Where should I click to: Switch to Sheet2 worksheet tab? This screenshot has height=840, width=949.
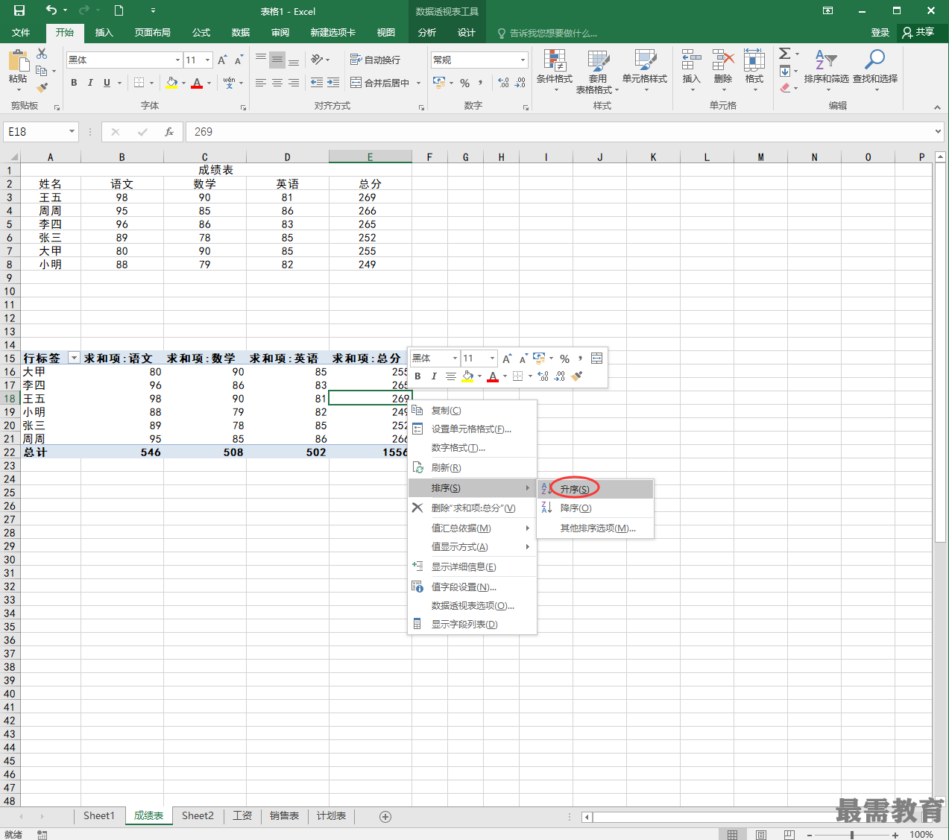tap(198, 815)
